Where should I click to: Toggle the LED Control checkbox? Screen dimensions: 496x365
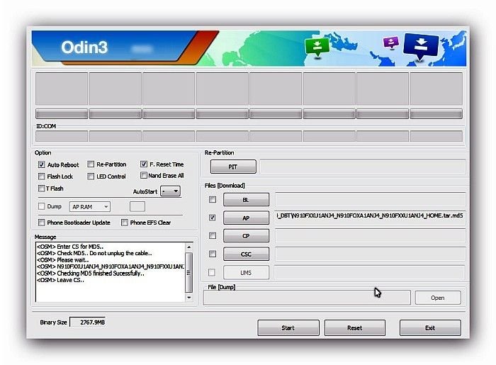91,176
